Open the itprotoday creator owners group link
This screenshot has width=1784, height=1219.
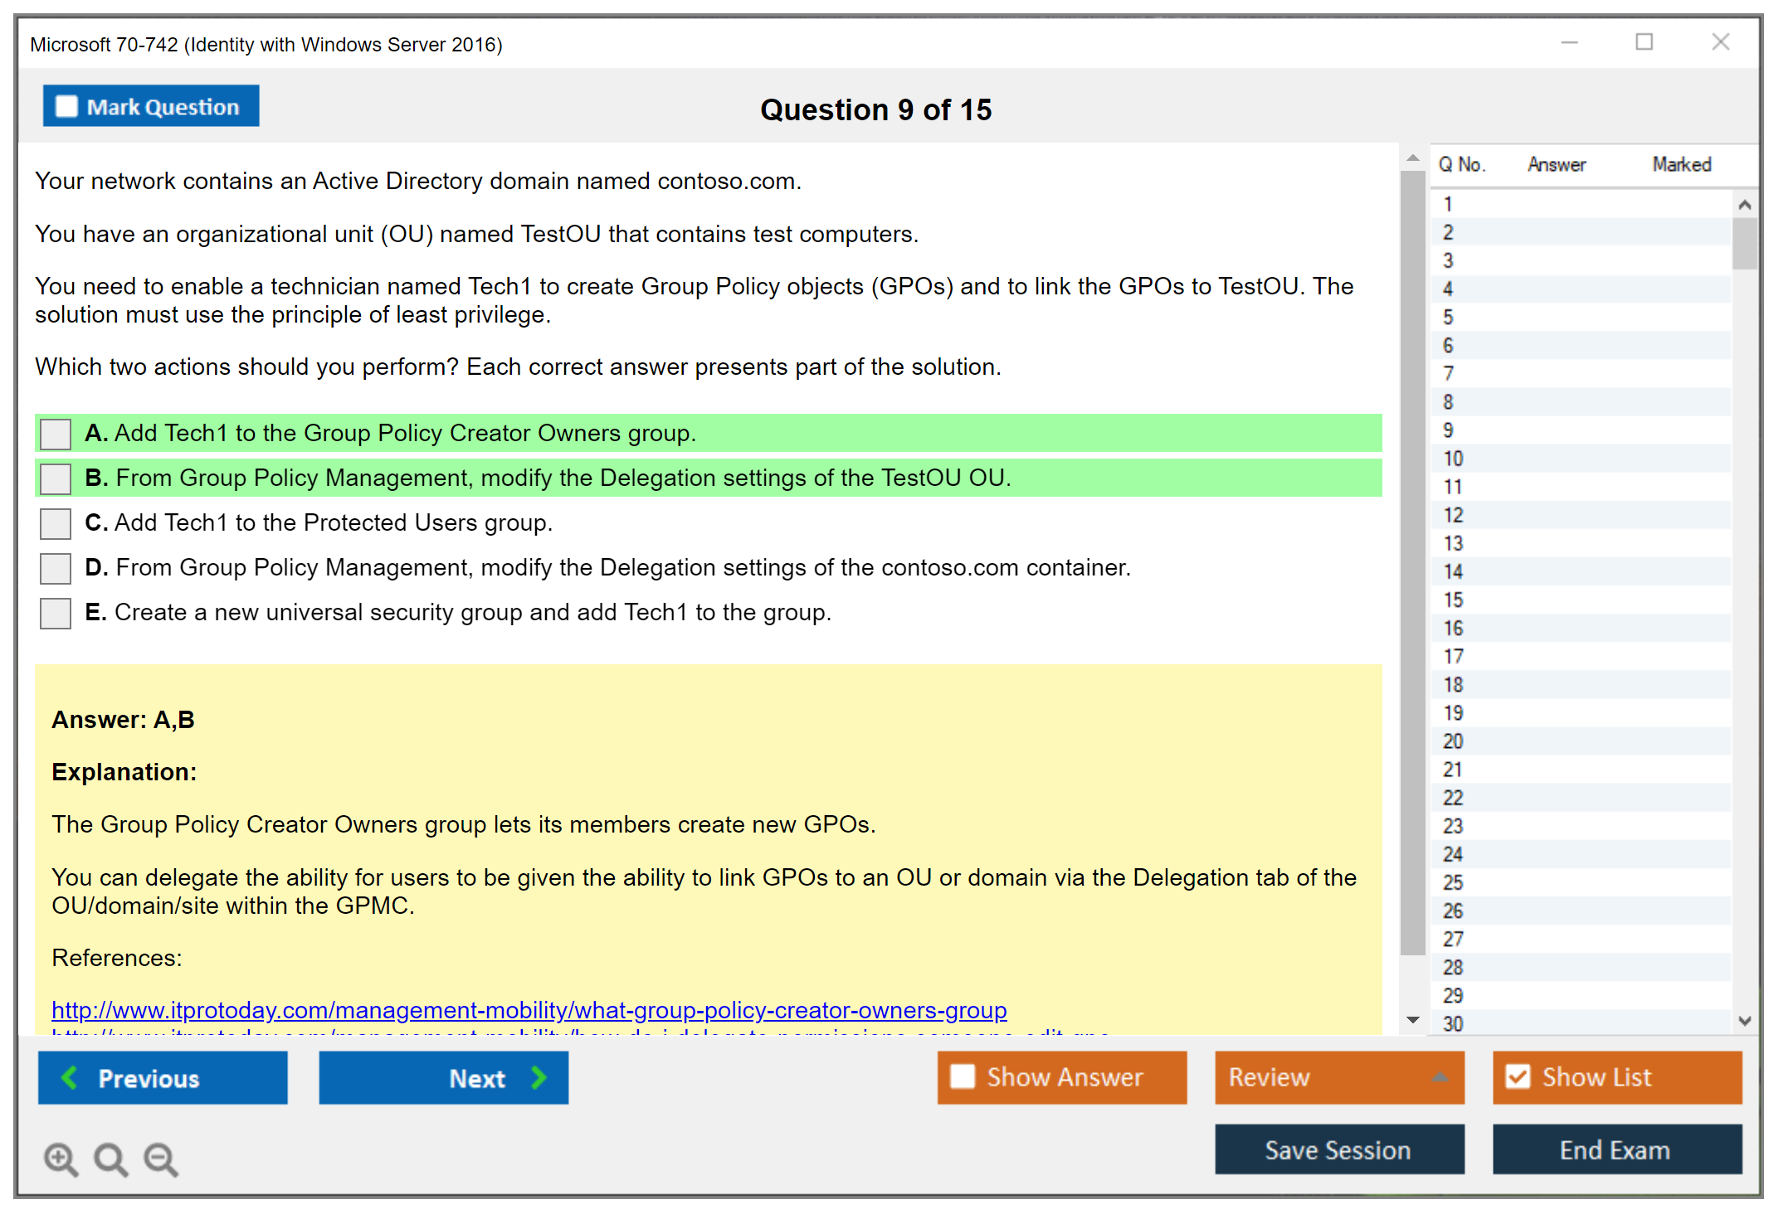[529, 1009]
